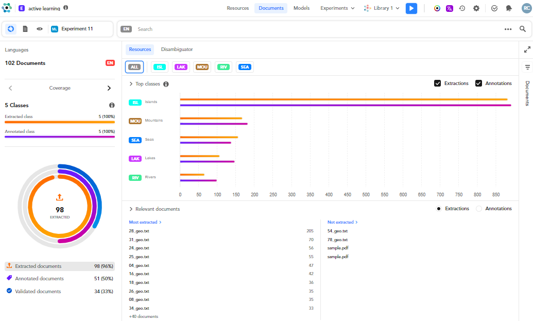This screenshot has height=321, width=533.
Task: Open the 28_geo.txt document link
Action: [139, 231]
